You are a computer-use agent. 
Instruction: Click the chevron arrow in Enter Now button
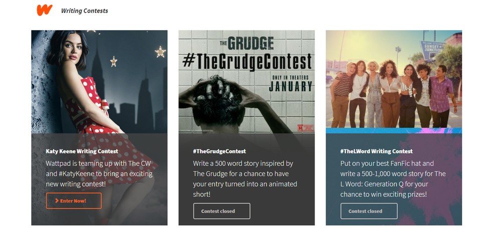pos(56,201)
